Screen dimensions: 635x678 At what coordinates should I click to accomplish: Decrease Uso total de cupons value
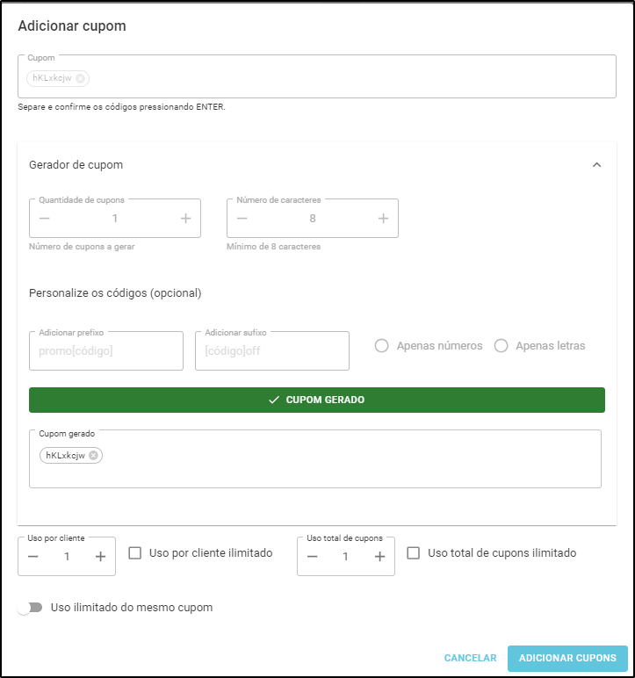pos(313,557)
